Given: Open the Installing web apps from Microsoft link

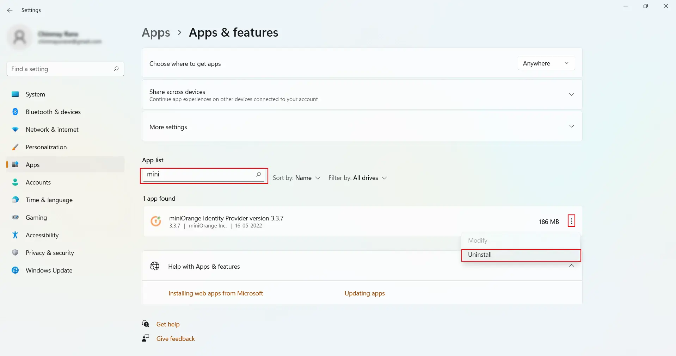Looking at the screenshot, I should pos(216,293).
